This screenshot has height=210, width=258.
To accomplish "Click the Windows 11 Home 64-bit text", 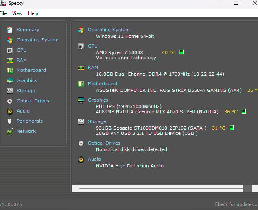I will tap(125, 36).
